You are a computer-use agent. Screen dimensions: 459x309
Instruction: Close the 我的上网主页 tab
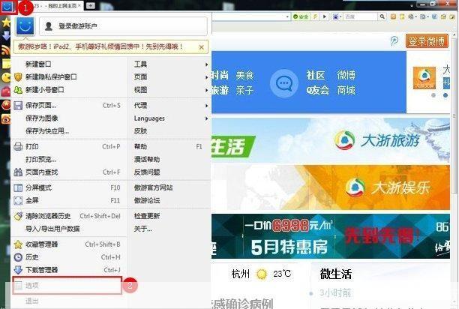(79, 5)
